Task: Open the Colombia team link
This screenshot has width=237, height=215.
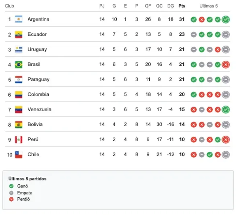Action: [x=38, y=95]
